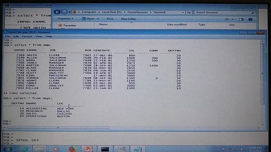Open the Windows Start button
Image resolution: width=271 pixels, height=152 pixels.
[8, 149]
